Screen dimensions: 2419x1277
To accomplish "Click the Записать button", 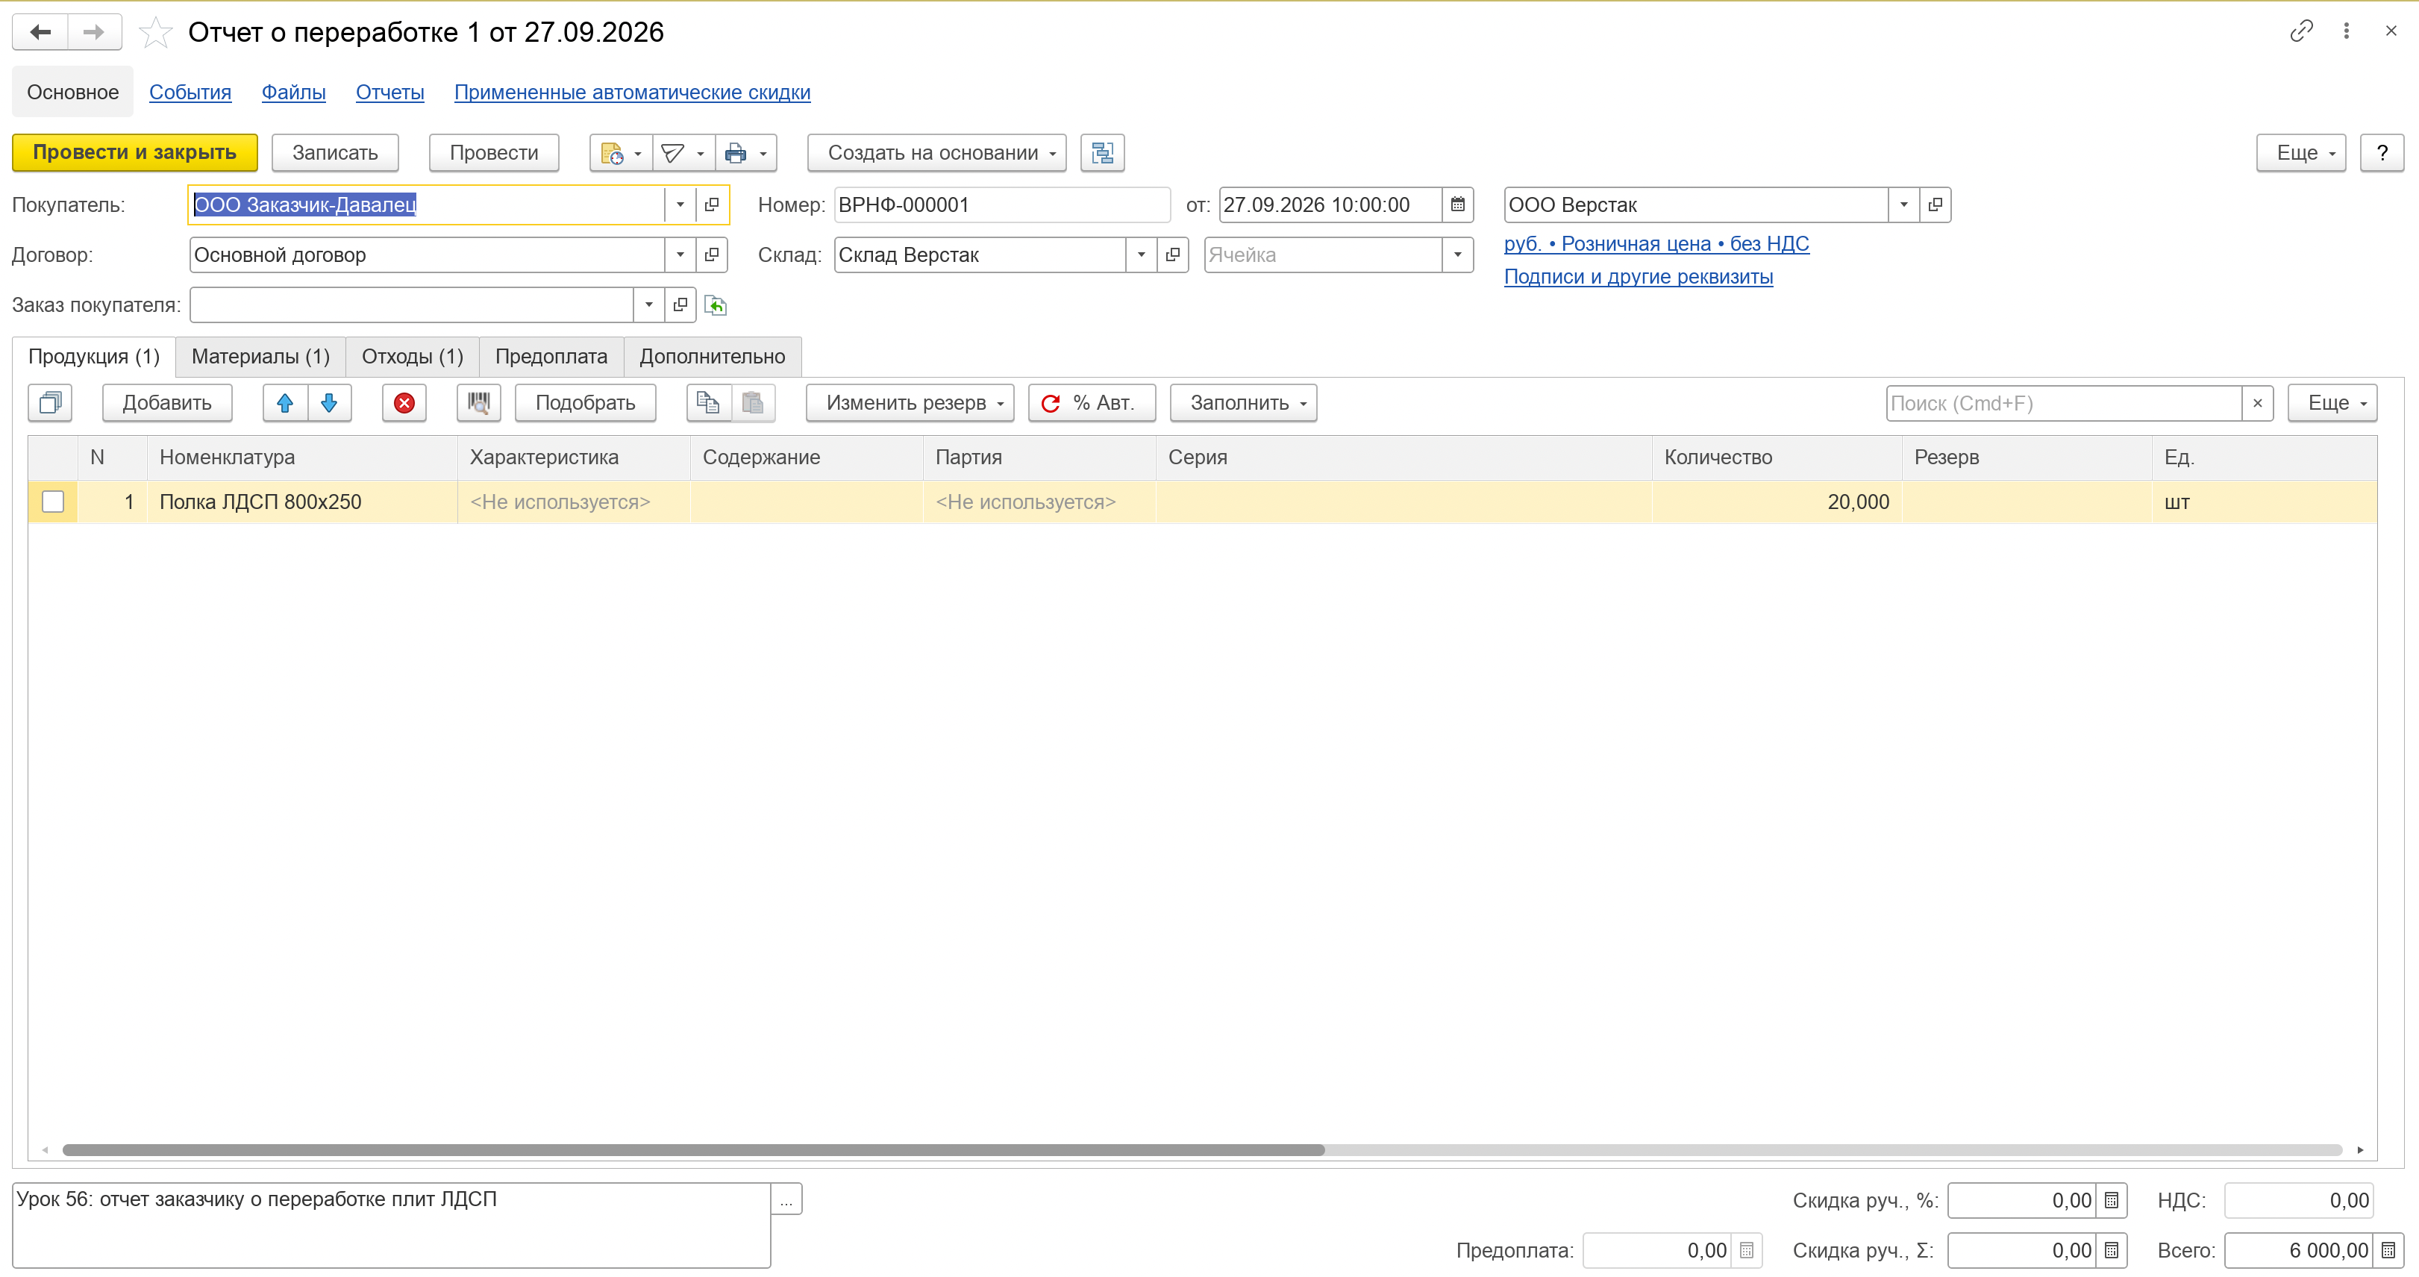I will 335,153.
